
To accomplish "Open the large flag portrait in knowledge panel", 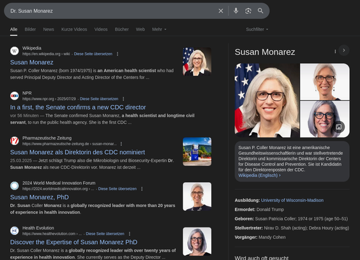I will tap(267, 101).
